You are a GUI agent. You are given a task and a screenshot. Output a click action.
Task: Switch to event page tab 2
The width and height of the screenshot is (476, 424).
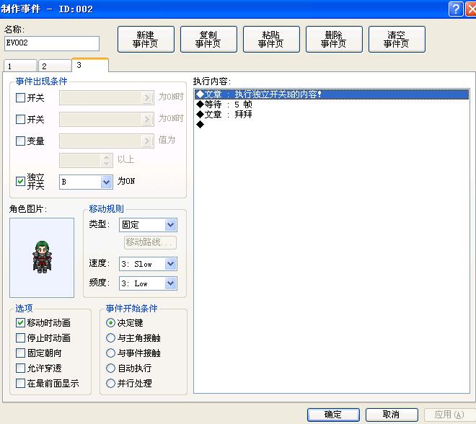[x=55, y=66]
